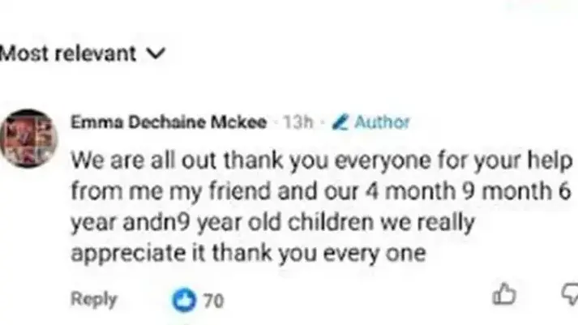The width and height of the screenshot is (578, 325).
Task: Reply to Emma's comment
Action: pos(93,300)
